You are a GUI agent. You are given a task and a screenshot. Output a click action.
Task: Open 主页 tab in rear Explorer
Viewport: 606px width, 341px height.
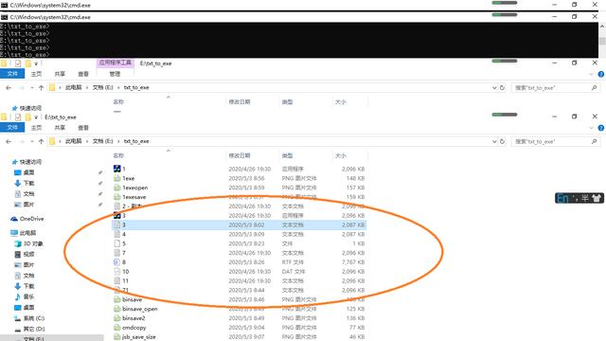pos(36,74)
